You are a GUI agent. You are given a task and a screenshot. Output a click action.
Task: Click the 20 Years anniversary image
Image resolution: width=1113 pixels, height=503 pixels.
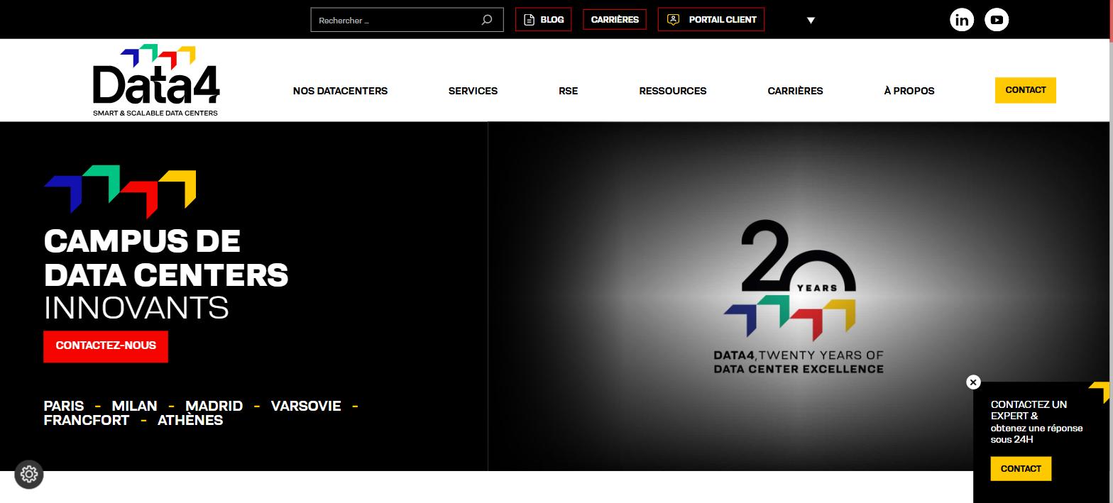pyautogui.click(x=799, y=297)
